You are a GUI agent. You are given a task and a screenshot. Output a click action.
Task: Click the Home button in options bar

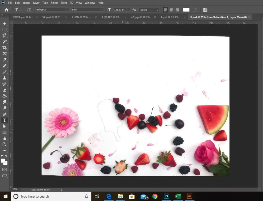pyautogui.click(x=7, y=10)
